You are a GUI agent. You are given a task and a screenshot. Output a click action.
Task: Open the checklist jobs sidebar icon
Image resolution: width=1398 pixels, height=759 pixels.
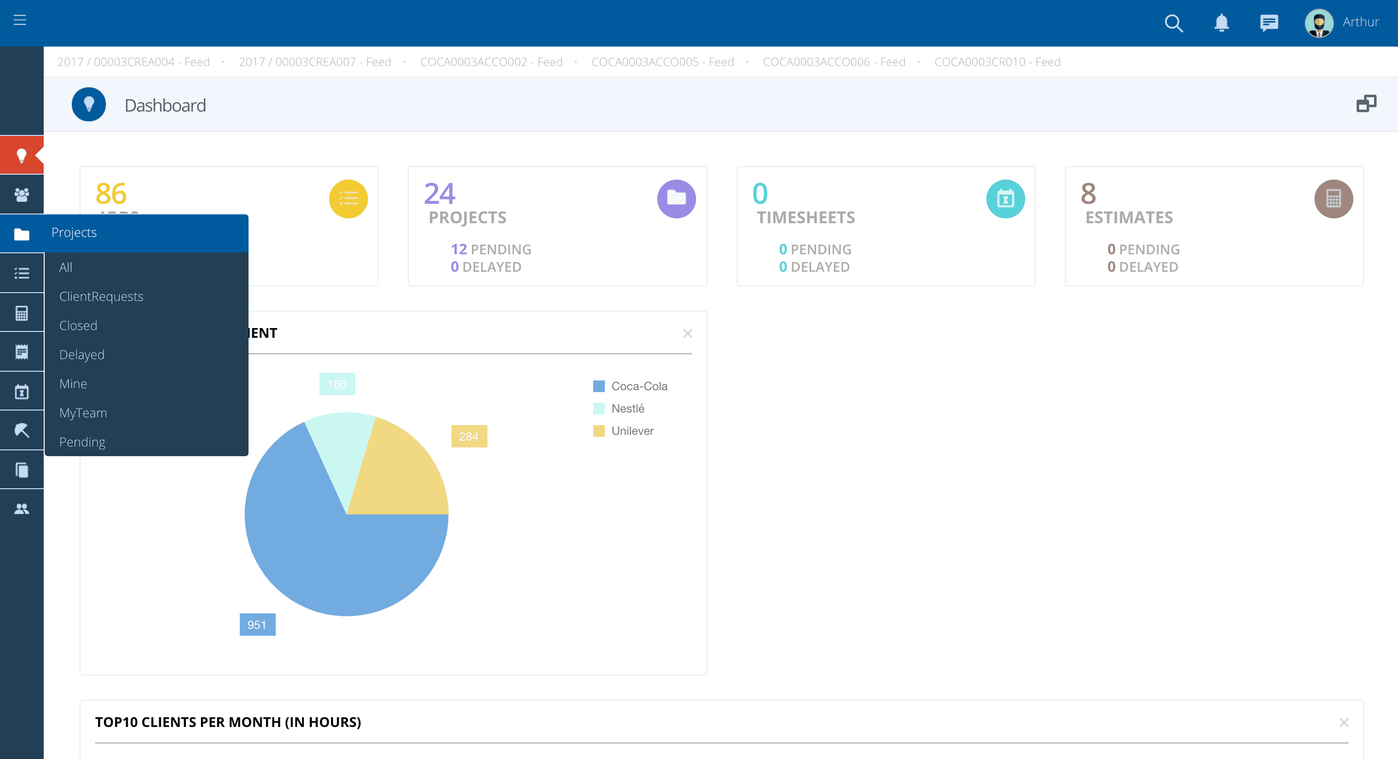(22, 273)
